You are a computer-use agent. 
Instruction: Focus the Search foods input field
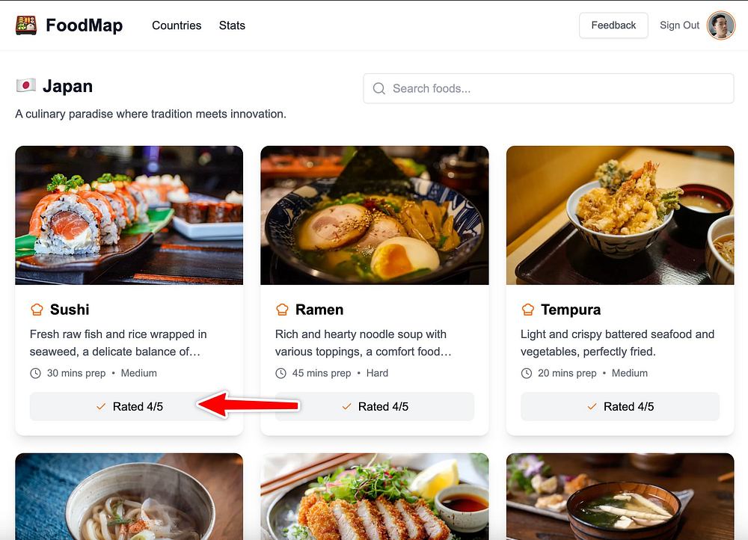(x=548, y=89)
